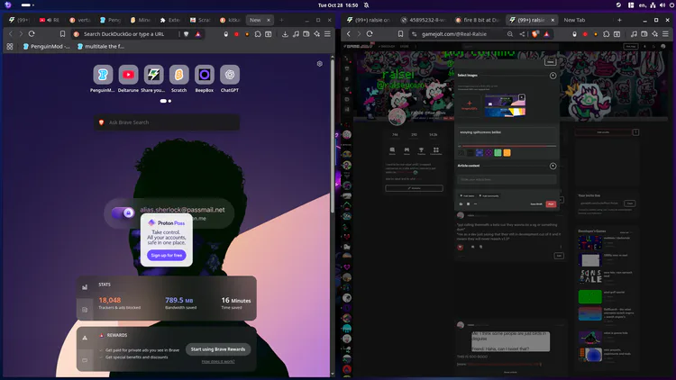The height and width of the screenshot is (380, 676).
Task: Open the Share your creations shortcut tile
Action: point(153,75)
